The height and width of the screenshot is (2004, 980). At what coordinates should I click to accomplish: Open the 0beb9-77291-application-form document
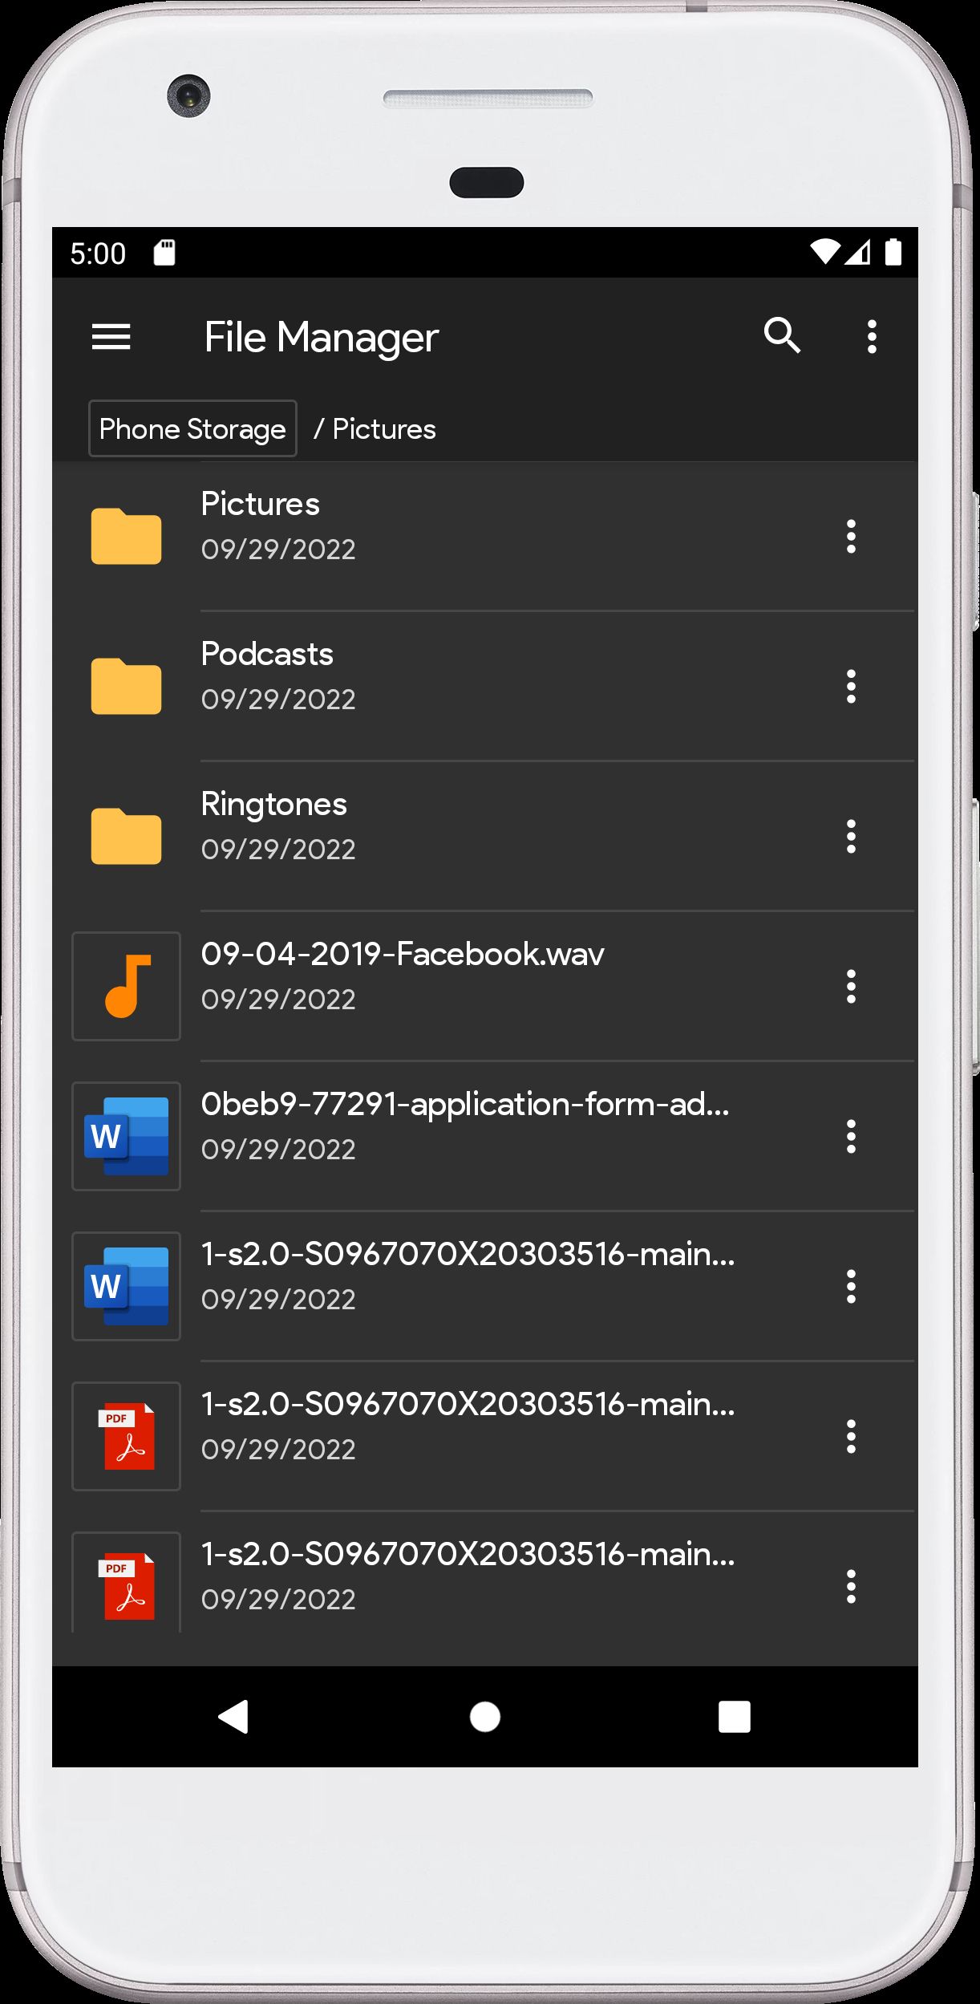tap(465, 1105)
